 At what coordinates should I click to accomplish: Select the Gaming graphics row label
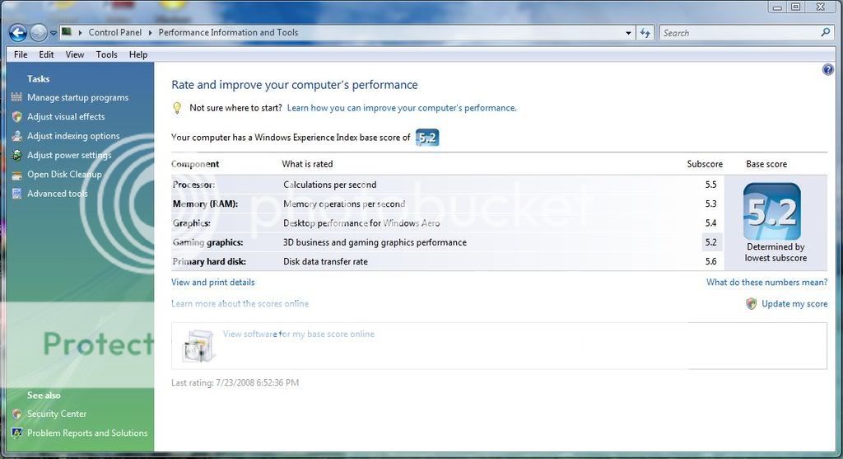pyautogui.click(x=208, y=242)
